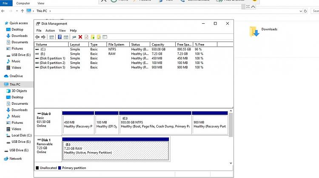
Task: Open the Downloads folder in Explorer content pane
Action: 263,31
